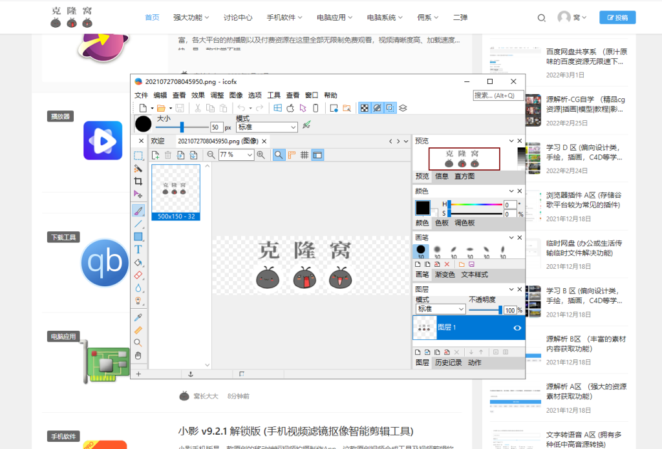Image resolution: width=662 pixels, height=449 pixels.
Task: Open the 讨论中心 website link
Action: pos(238,17)
